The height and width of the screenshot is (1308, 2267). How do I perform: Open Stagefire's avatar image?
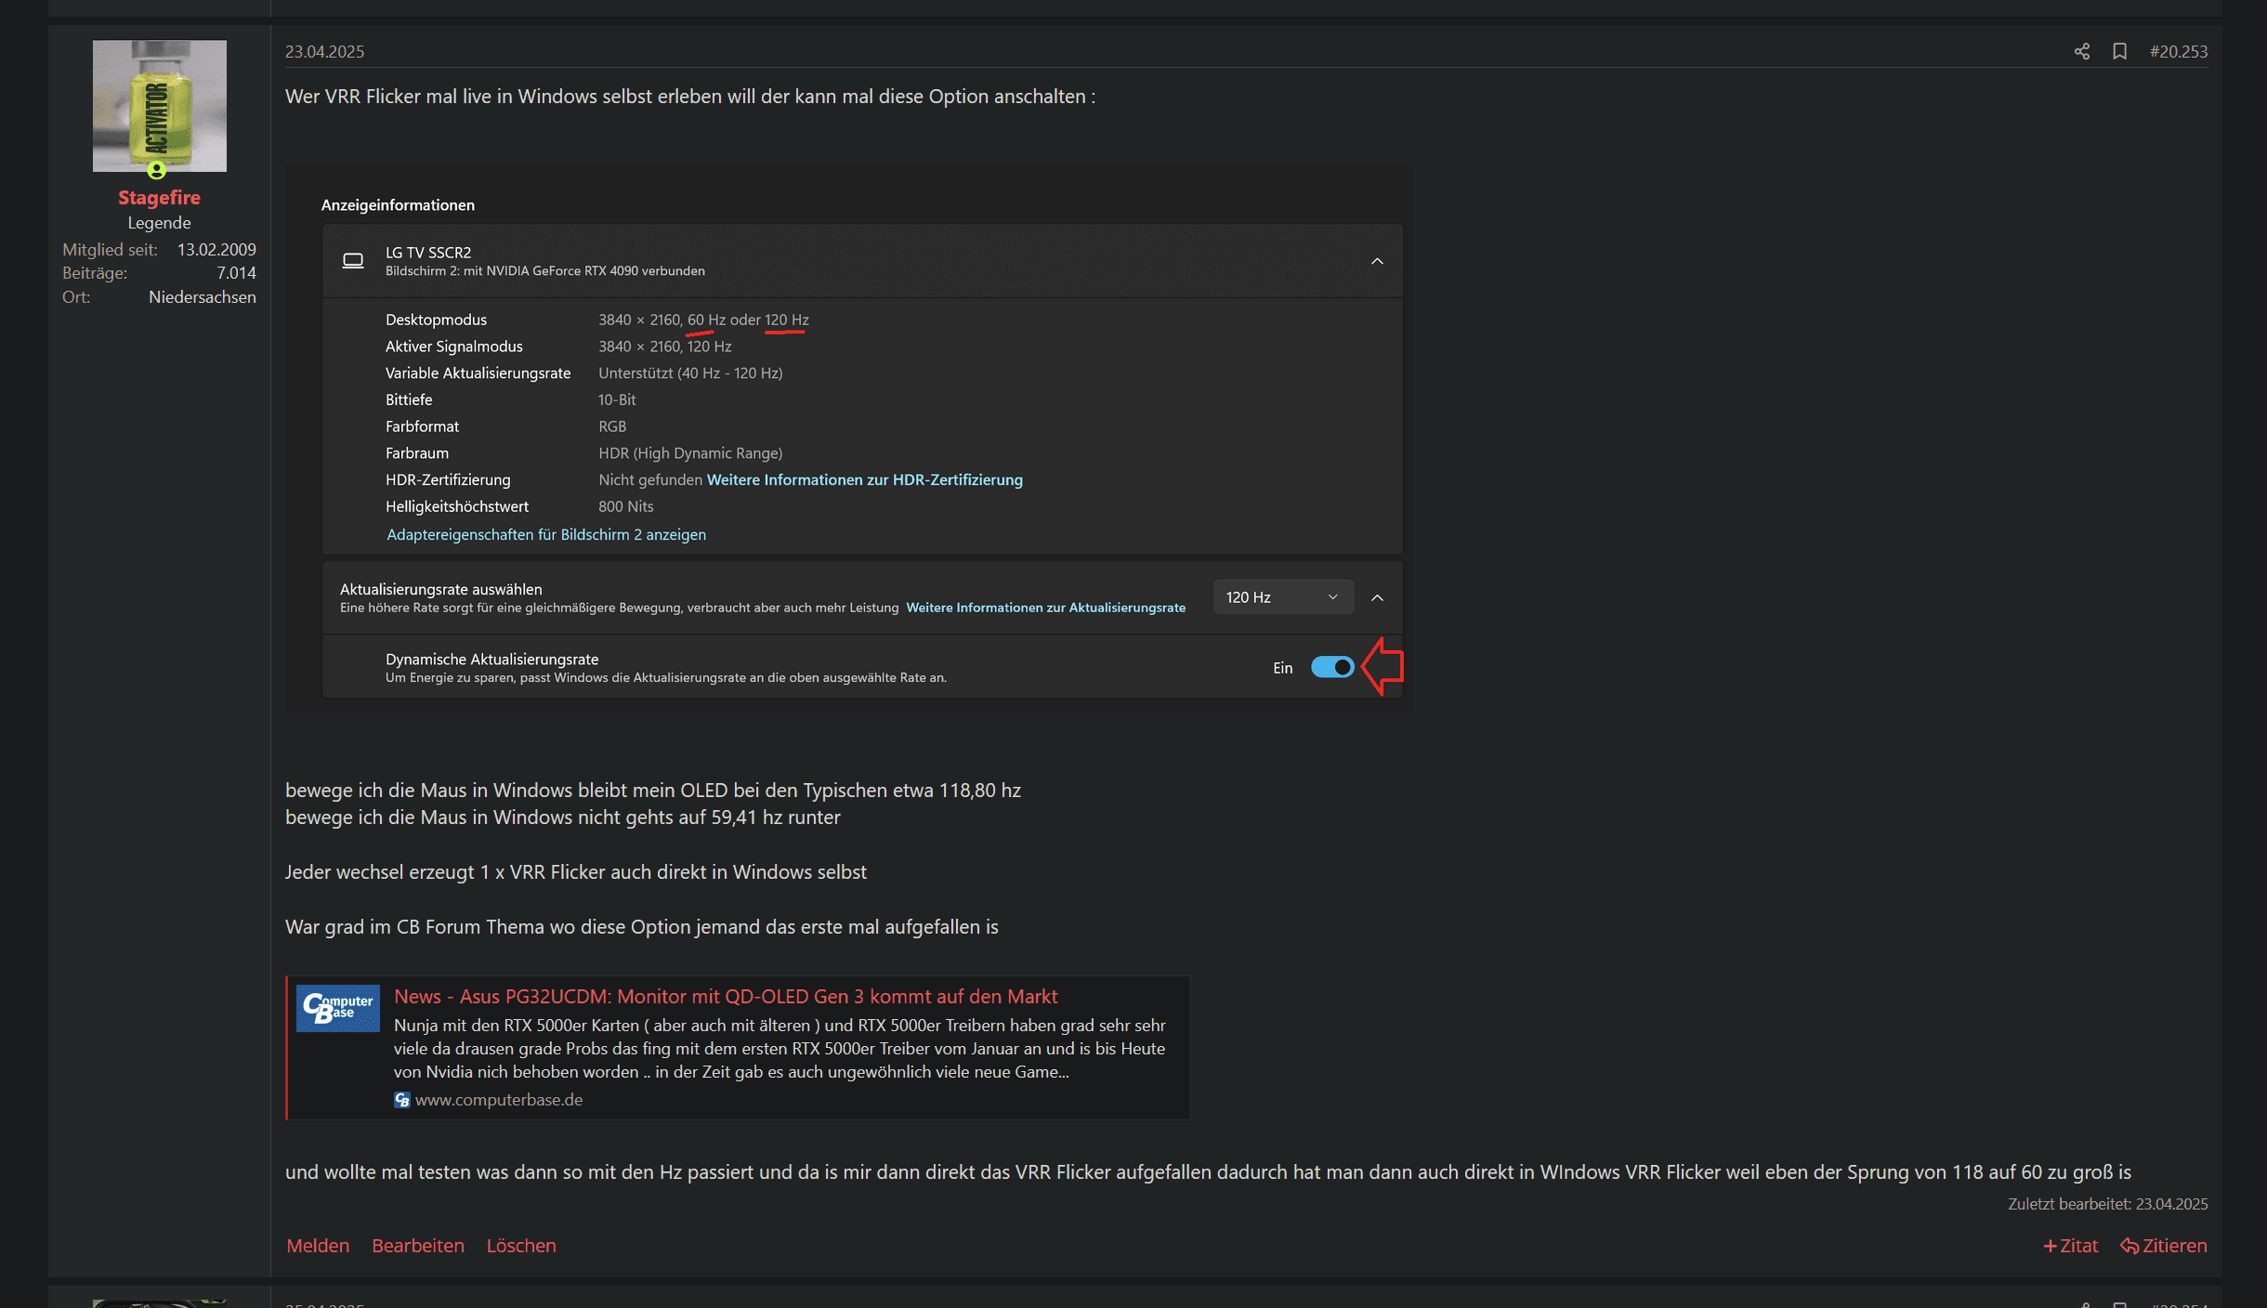pyautogui.click(x=160, y=105)
